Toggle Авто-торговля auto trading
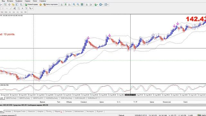 click(51, 5)
